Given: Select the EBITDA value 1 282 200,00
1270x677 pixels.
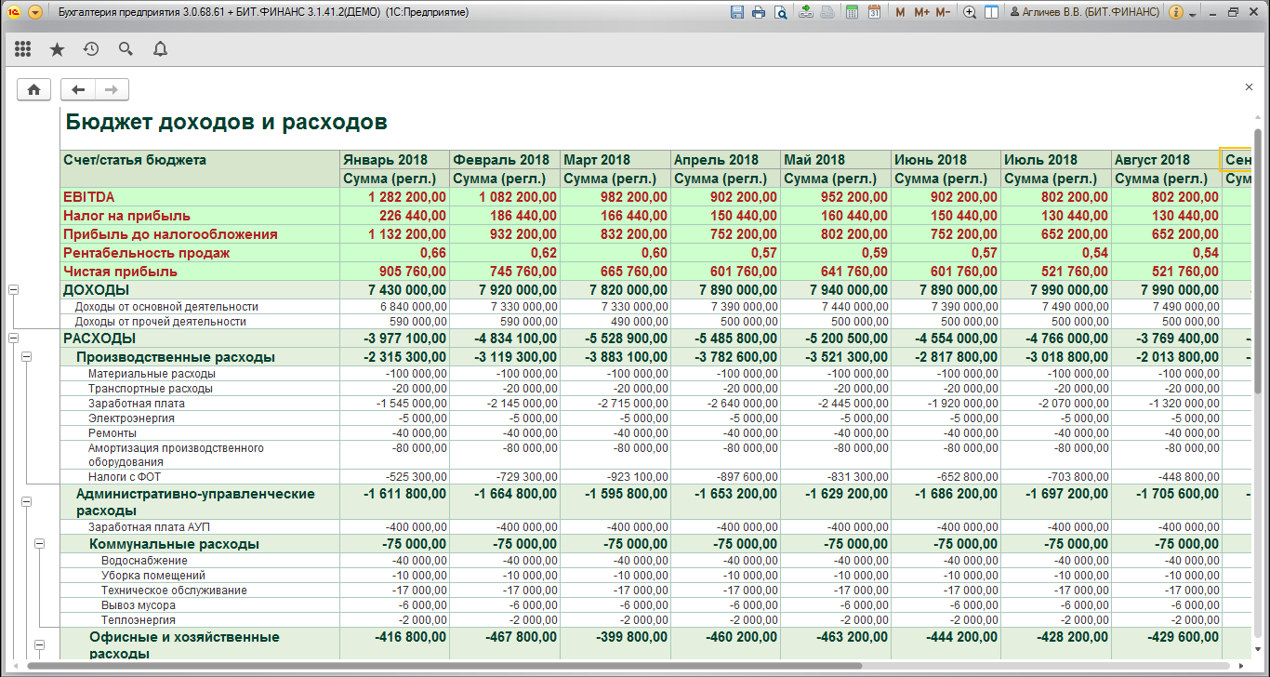Looking at the screenshot, I should click(x=407, y=197).
